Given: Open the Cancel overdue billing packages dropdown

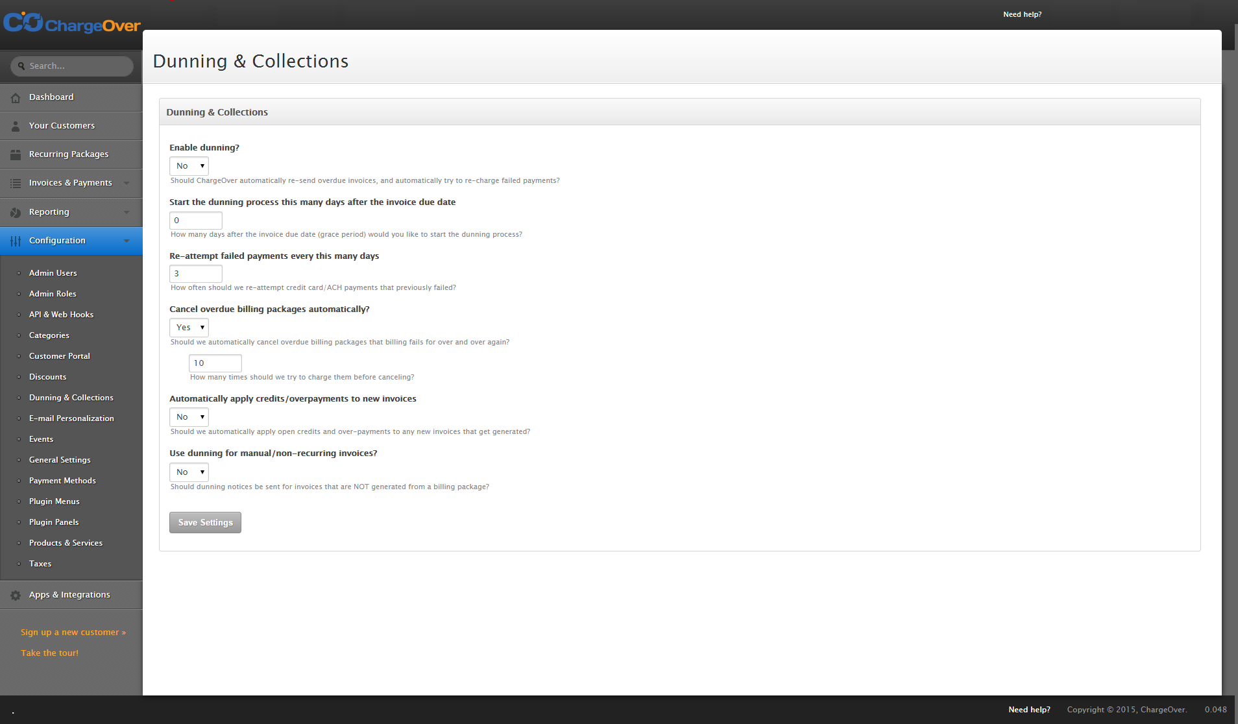Looking at the screenshot, I should pos(189,328).
